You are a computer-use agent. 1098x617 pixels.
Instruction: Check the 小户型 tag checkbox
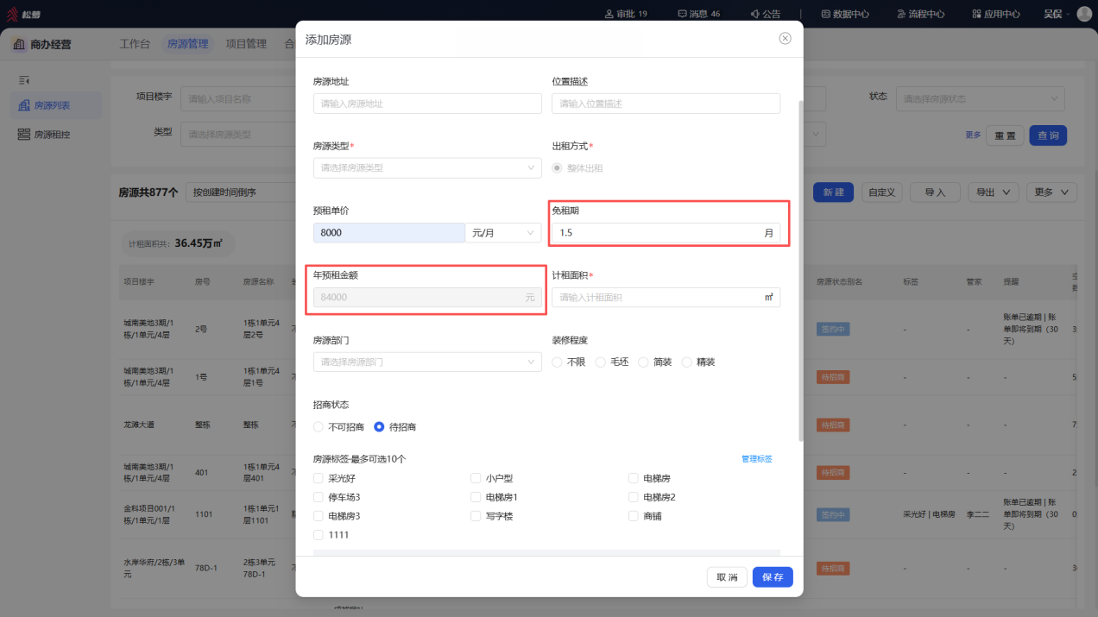pos(476,478)
